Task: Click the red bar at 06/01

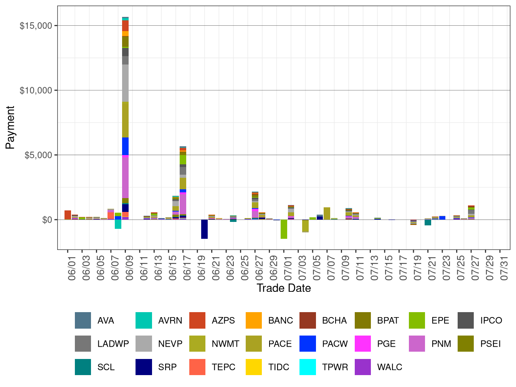Action: pyautogui.click(x=68, y=215)
